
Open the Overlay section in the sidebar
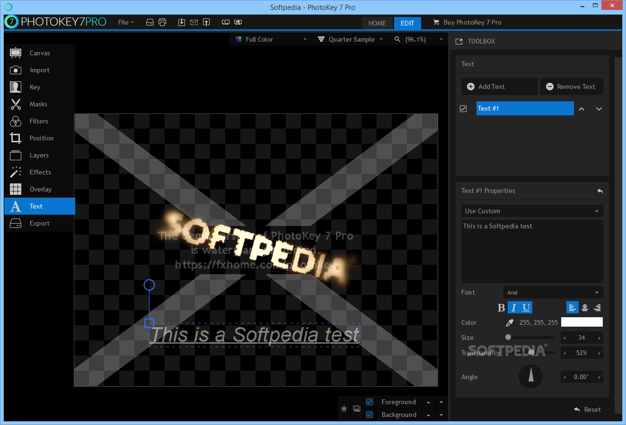coord(40,189)
